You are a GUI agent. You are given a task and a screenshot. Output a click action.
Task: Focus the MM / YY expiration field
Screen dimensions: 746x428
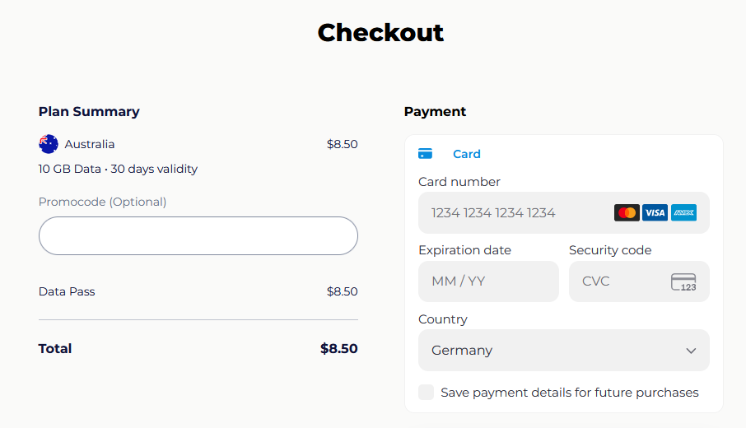(x=487, y=281)
